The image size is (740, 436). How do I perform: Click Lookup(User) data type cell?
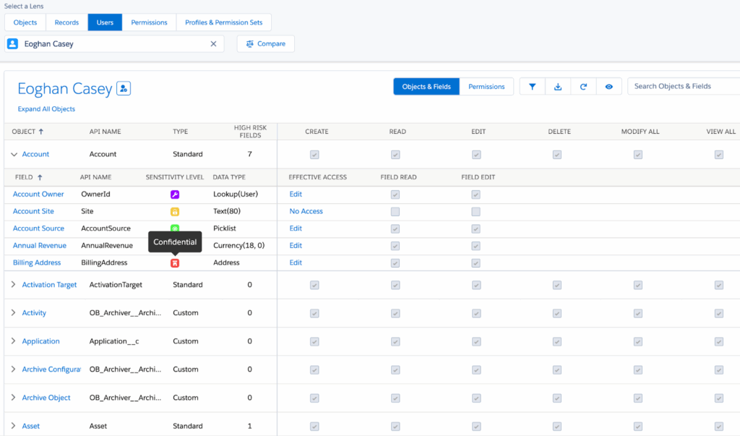point(236,195)
